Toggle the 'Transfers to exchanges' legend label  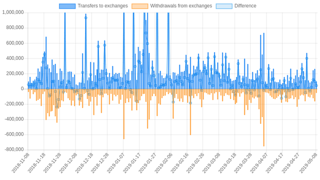[102, 6]
